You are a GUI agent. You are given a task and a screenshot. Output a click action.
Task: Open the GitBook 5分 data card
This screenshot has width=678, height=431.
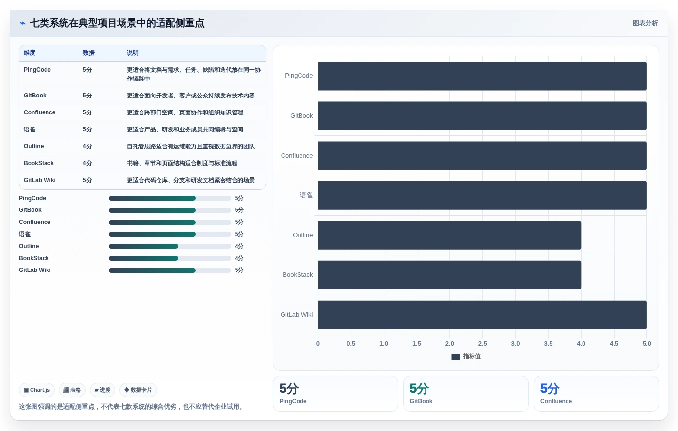point(466,394)
